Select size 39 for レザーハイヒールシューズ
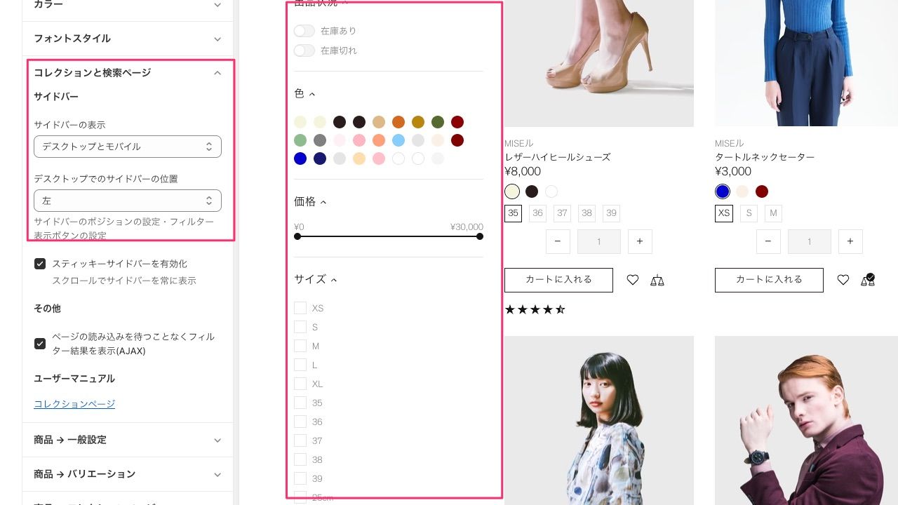898x505 pixels. (x=611, y=213)
